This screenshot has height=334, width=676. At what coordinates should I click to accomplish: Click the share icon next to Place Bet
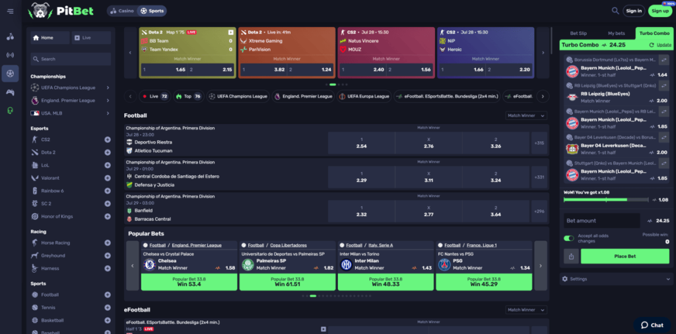(571, 256)
